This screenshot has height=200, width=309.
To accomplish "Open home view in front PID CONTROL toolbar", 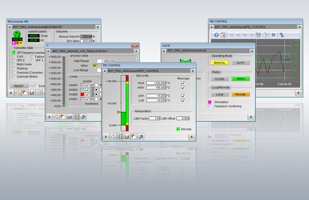I will (x=113, y=136).
